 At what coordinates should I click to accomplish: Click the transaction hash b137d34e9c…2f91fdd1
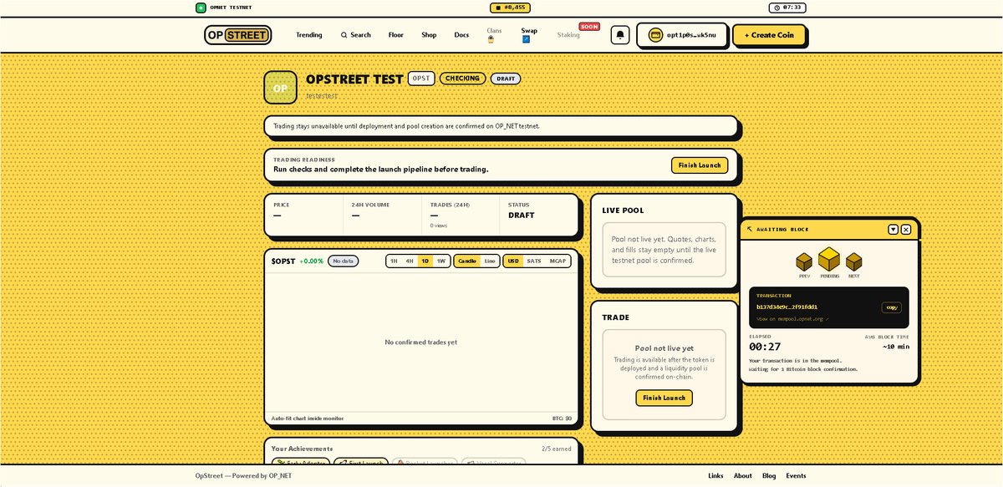787,307
